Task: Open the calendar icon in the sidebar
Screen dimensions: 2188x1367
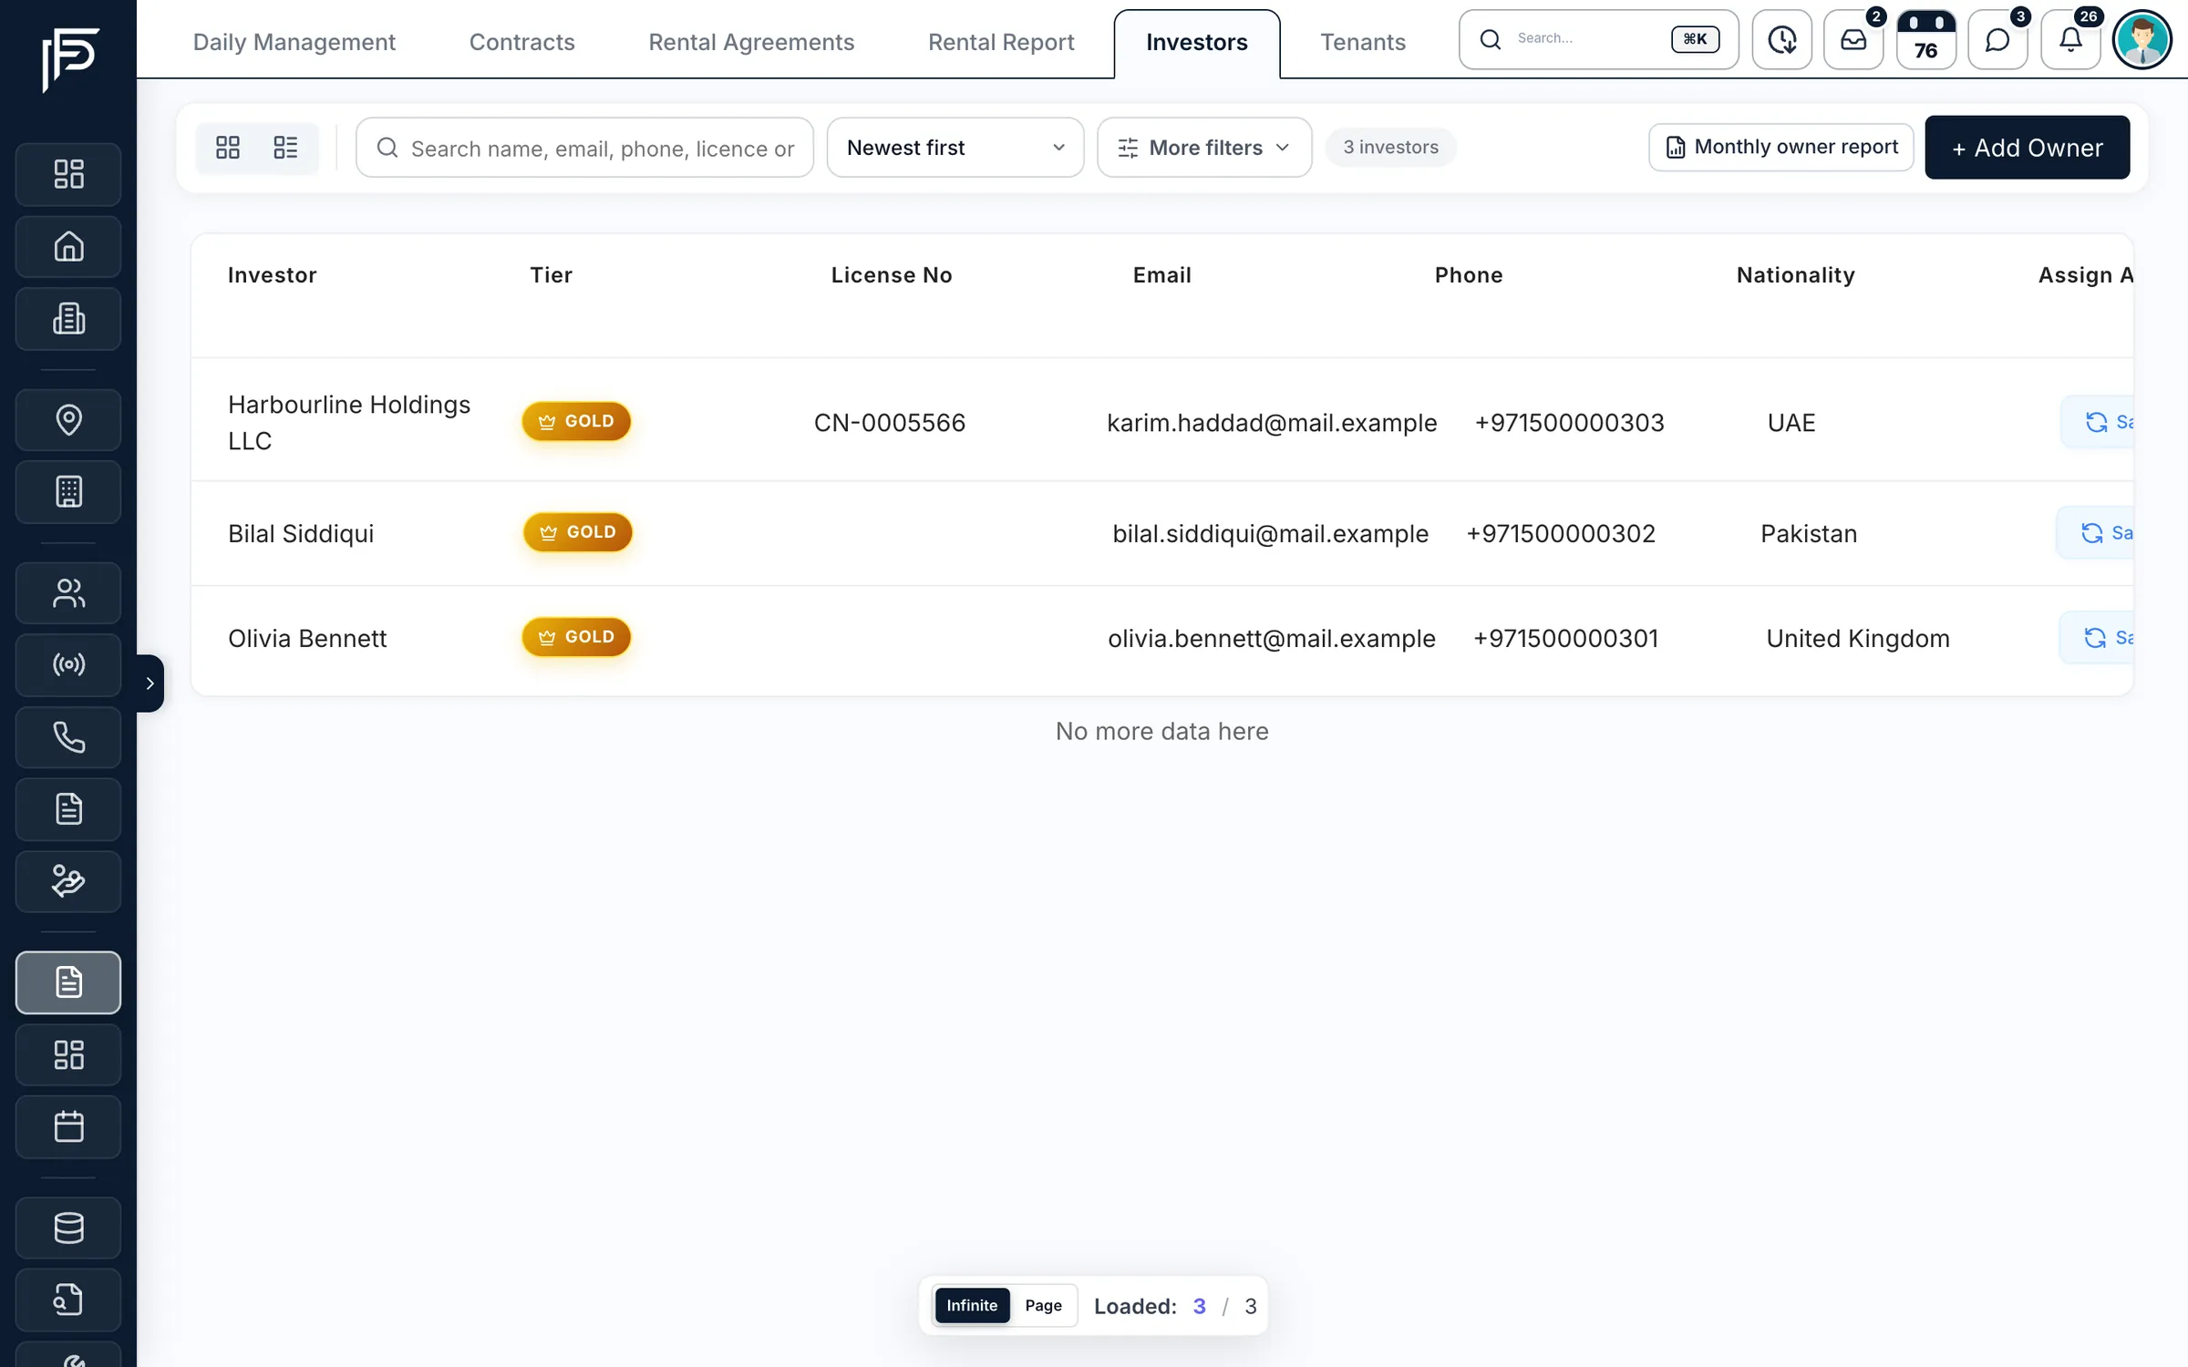Action: (68, 1127)
